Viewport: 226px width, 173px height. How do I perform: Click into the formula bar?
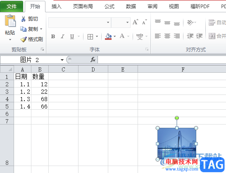tap(162, 60)
